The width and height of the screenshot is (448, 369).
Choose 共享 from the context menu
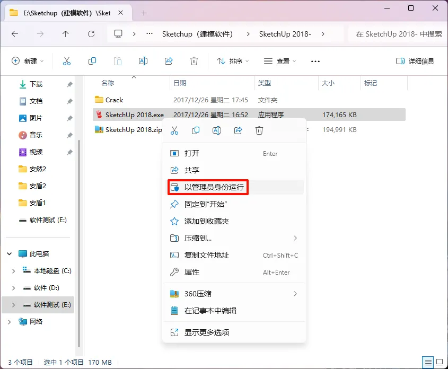pyautogui.click(x=234, y=170)
